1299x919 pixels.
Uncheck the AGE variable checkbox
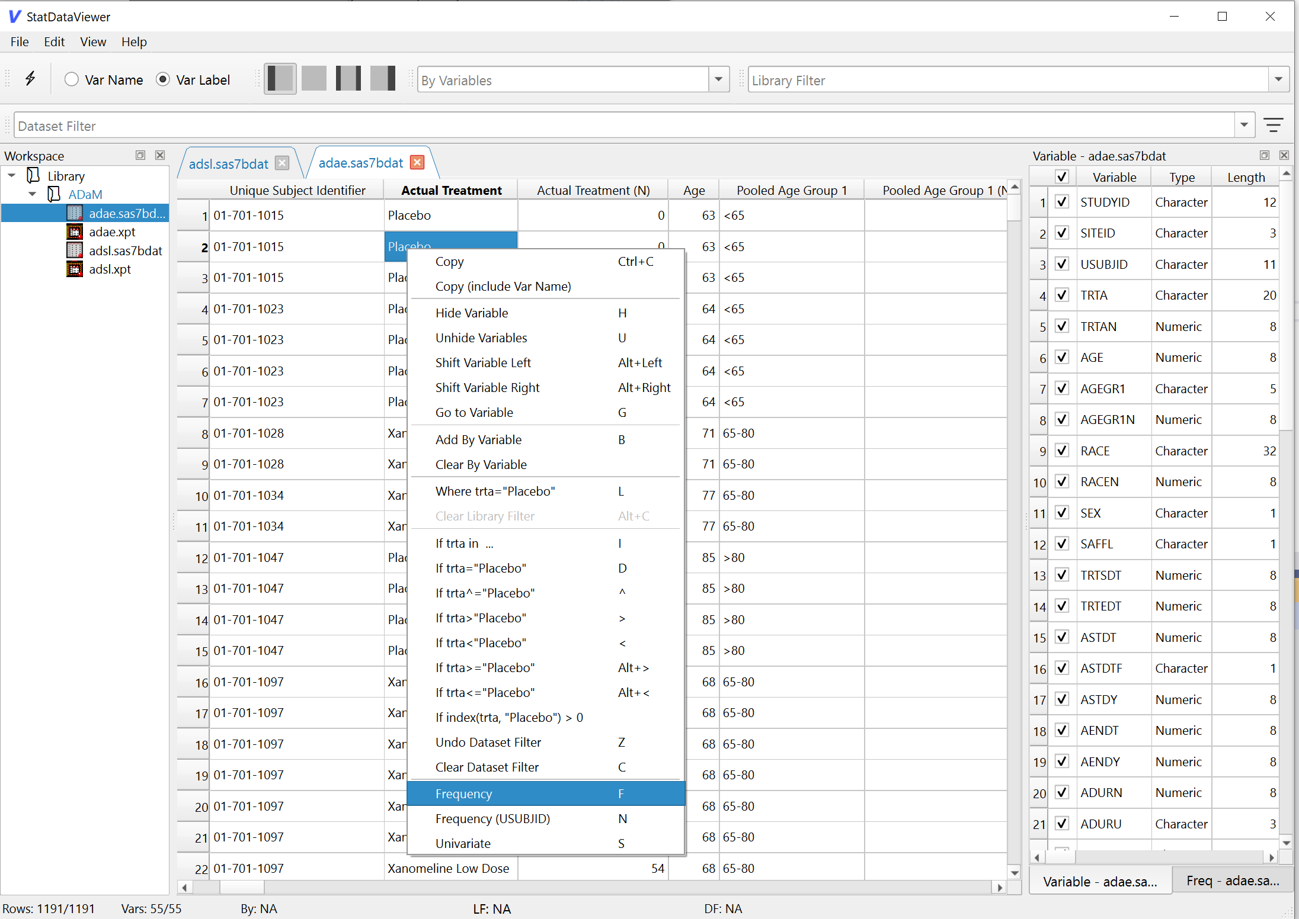click(x=1062, y=357)
